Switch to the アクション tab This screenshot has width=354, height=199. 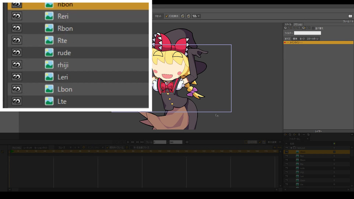298,24
